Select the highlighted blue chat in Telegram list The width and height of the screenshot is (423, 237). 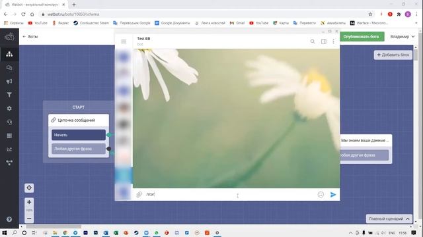[124, 176]
